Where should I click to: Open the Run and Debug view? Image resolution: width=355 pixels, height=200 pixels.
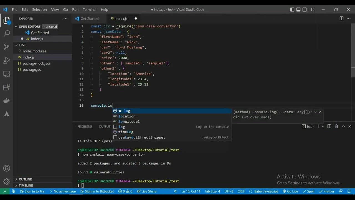pyautogui.click(x=7, y=60)
